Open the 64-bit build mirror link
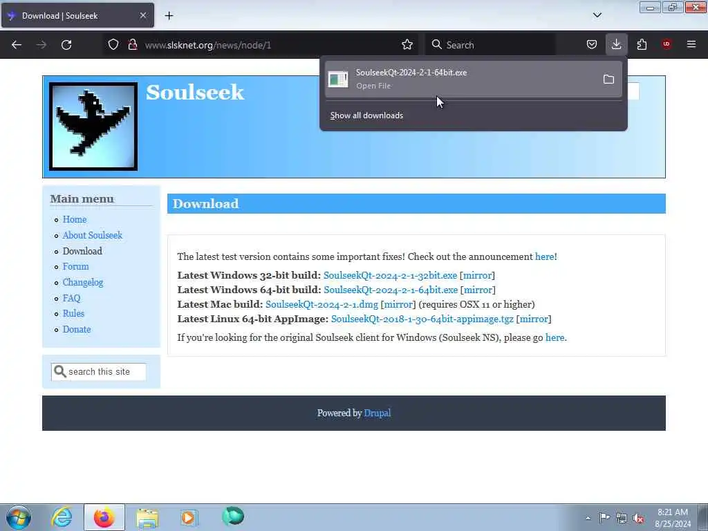Image resolution: width=708 pixels, height=531 pixels. tap(478, 290)
